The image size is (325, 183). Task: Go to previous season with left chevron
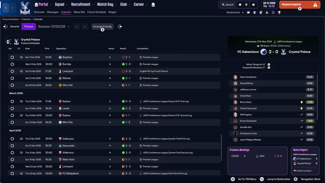point(77,26)
